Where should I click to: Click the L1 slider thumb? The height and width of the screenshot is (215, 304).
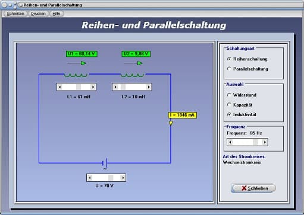tap(79, 87)
